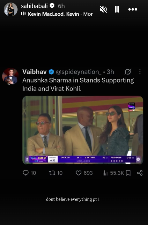Pause the story playback

click(x=117, y=9)
